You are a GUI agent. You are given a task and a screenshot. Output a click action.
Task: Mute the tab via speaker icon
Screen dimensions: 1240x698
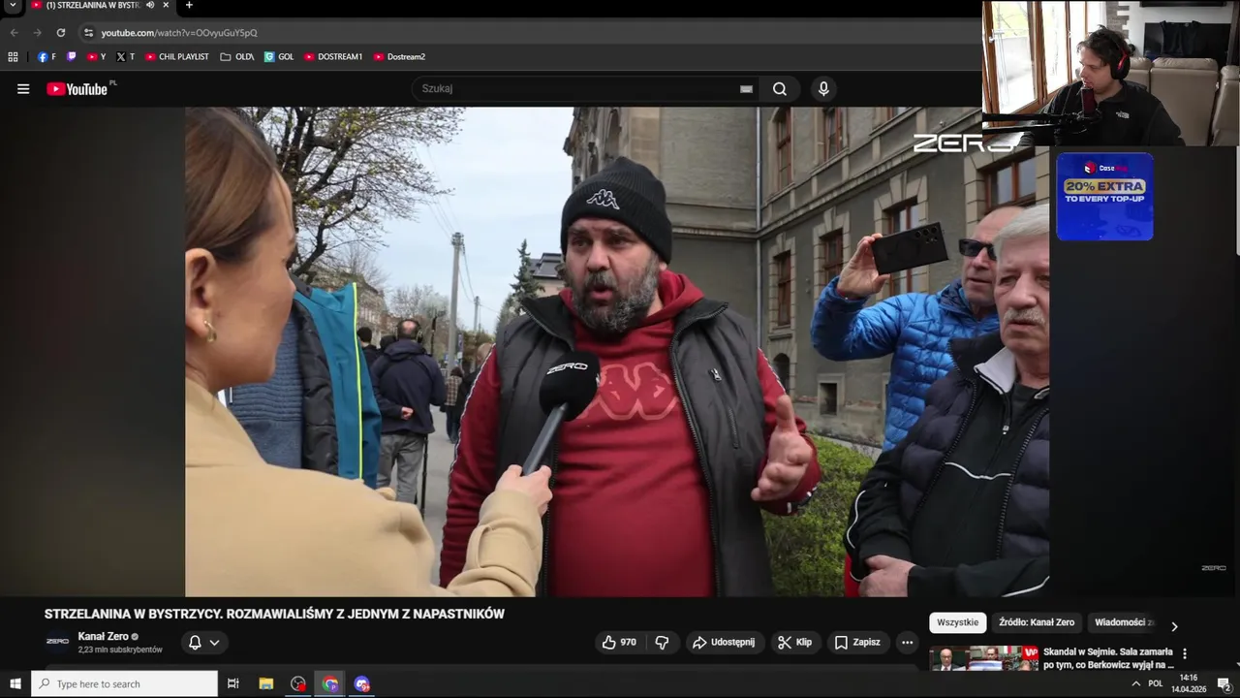click(x=150, y=5)
